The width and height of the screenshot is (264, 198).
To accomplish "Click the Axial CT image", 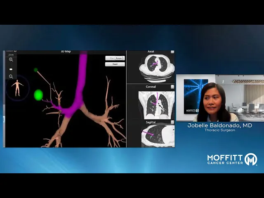I will click(157, 68).
